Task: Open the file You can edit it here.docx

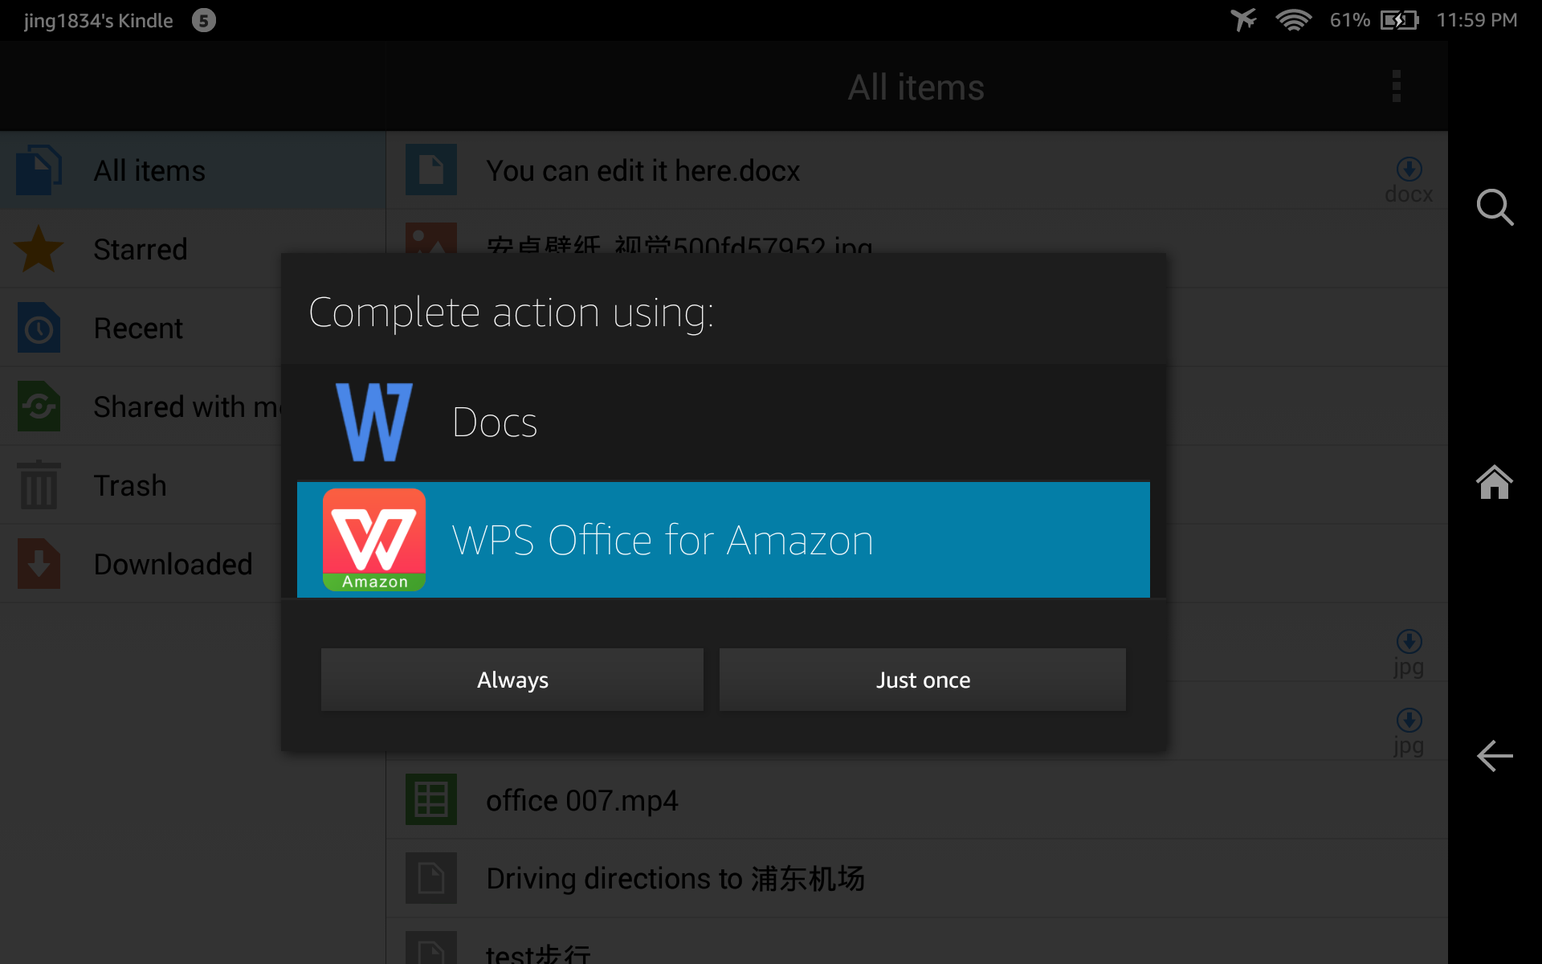Action: tap(642, 170)
